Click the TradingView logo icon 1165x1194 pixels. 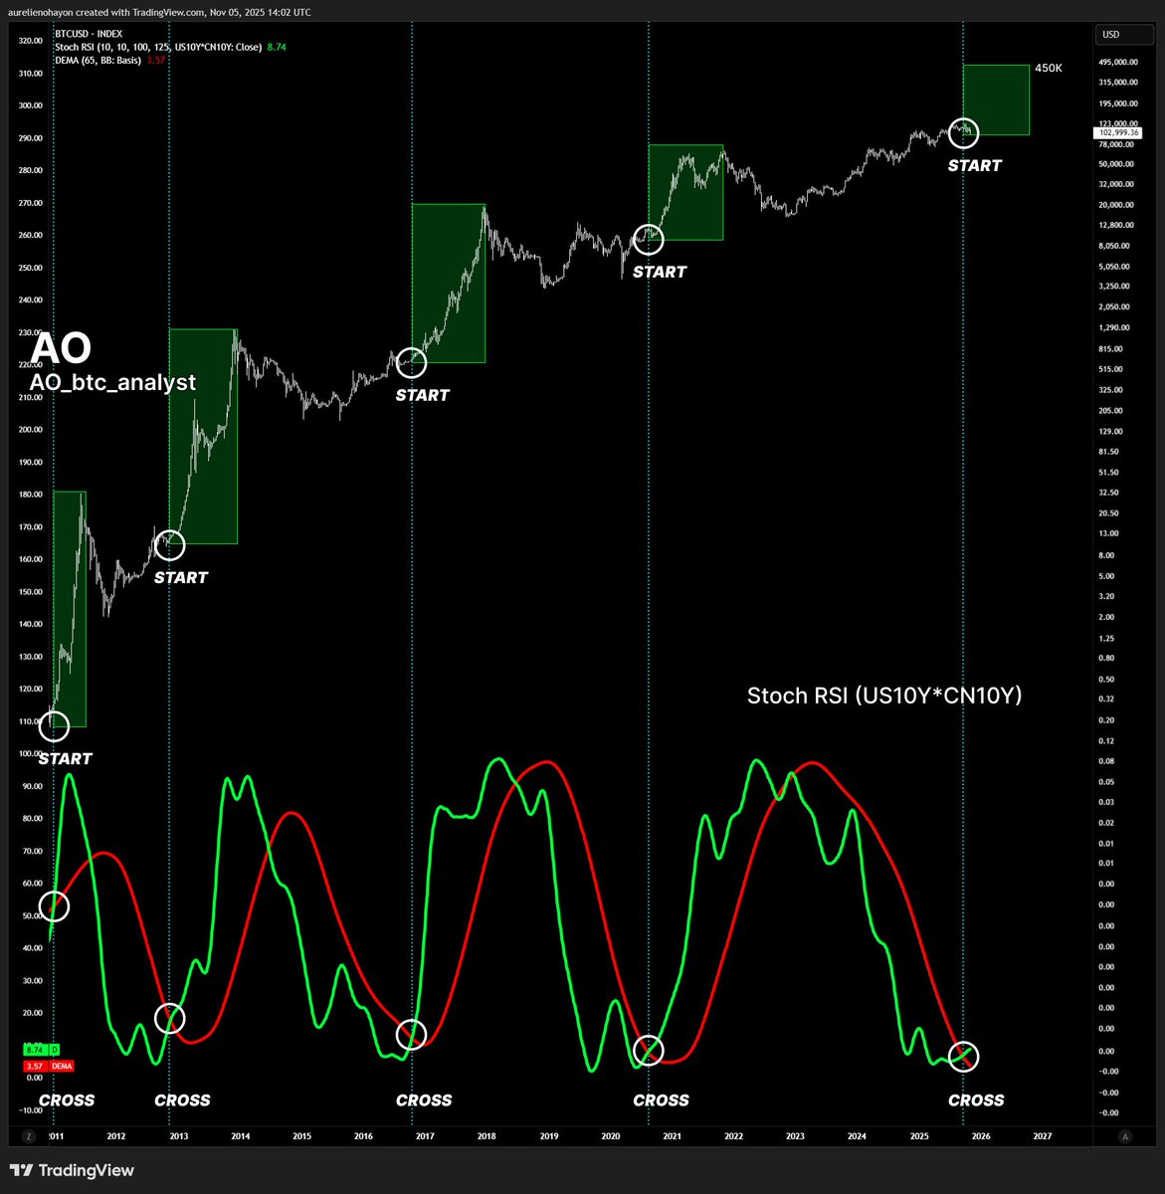(x=21, y=1170)
